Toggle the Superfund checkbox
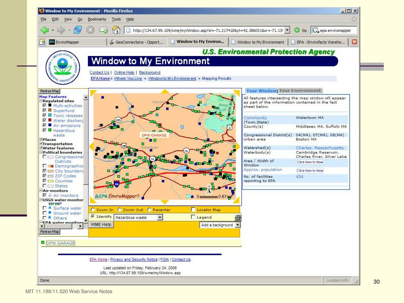Image resolution: width=404 pixels, height=303 pixels. tap(44, 110)
